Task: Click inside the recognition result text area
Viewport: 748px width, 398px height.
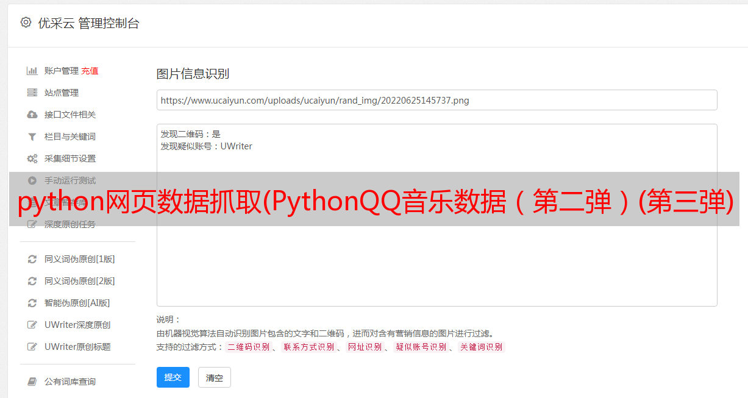Action: 436,215
